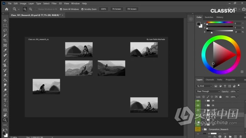This screenshot has height=138, width=246.
Task: Choose Zoom Out mode in options bar
Action: pyautogui.click(x=31, y=9)
